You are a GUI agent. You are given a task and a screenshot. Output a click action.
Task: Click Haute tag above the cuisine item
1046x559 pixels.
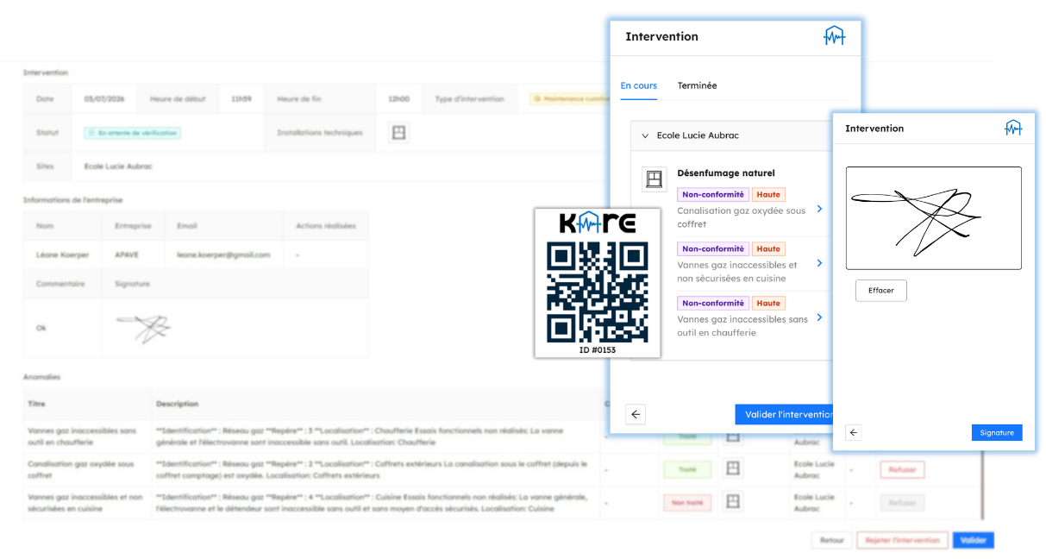click(x=768, y=249)
